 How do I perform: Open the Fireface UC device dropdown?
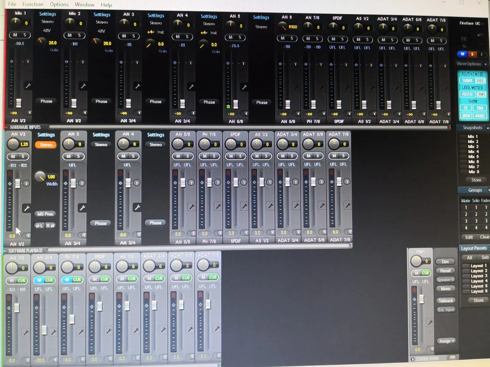point(471,24)
